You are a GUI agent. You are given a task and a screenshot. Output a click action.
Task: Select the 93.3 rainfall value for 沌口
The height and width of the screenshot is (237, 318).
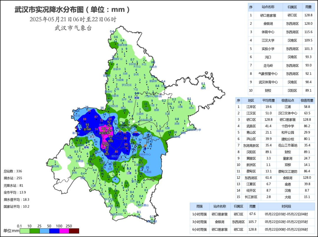(x=308, y=57)
